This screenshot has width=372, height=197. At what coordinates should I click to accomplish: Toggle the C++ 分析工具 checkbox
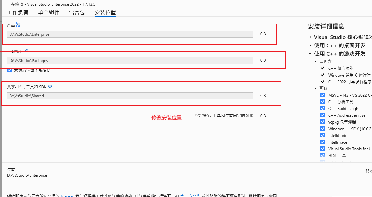tap(323, 102)
